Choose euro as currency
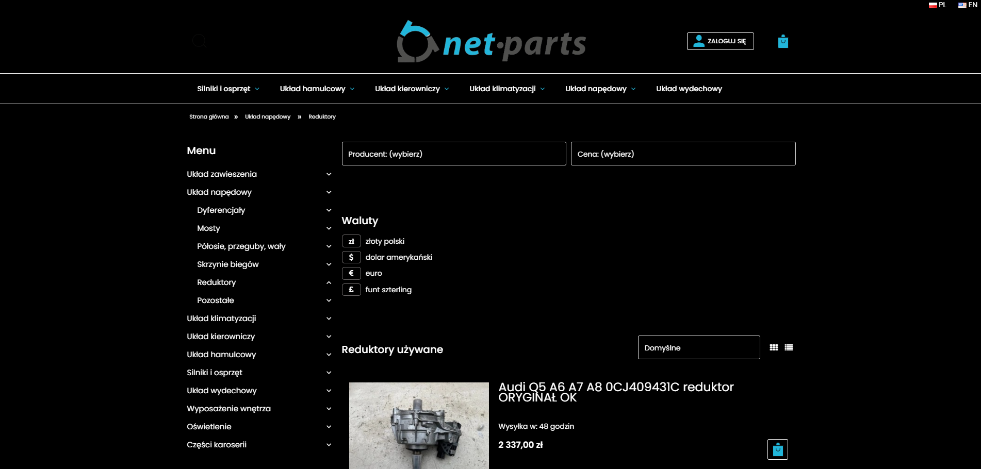Viewport: 981px width, 469px height. 351,273
